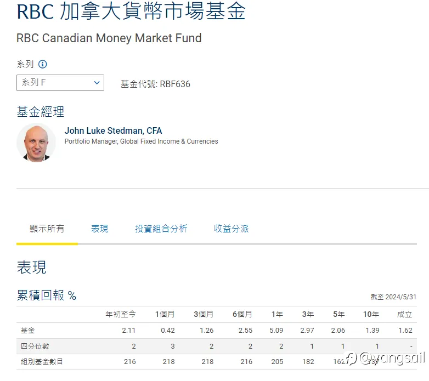Image resolution: width=429 pixels, height=381 pixels.
Task: Click the 5年 column header
Action: 339,314
